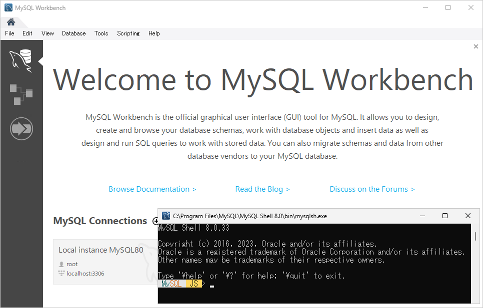483x308 pixels.
Task: Open the Migration wizard sidebar icon
Action: [21, 128]
